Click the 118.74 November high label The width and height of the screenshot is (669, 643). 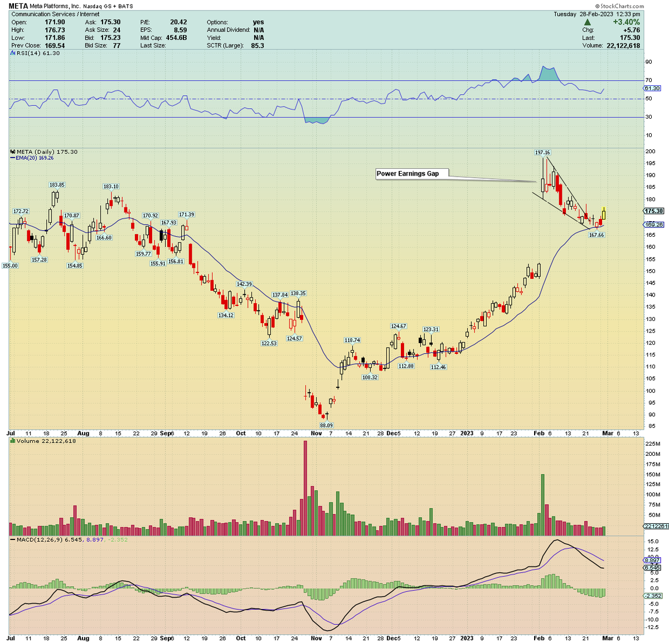click(x=352, y=340)
